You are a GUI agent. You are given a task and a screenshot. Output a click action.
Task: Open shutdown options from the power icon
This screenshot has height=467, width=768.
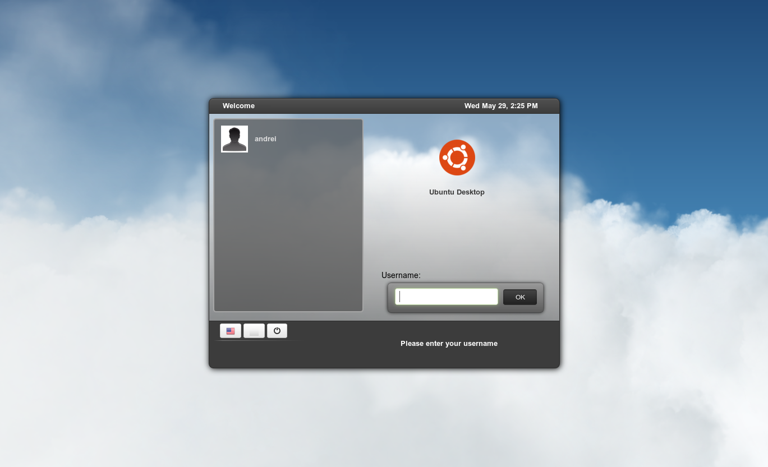click(277, 330)
